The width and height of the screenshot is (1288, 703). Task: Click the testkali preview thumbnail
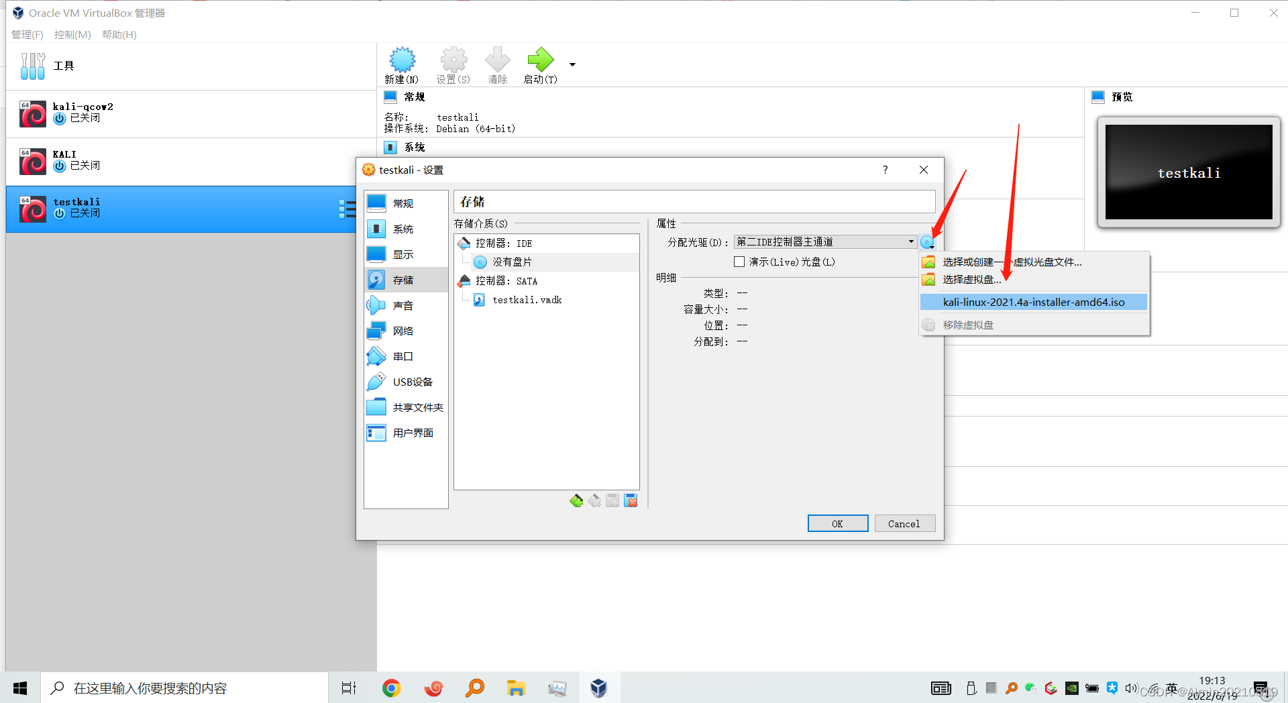1189,172
